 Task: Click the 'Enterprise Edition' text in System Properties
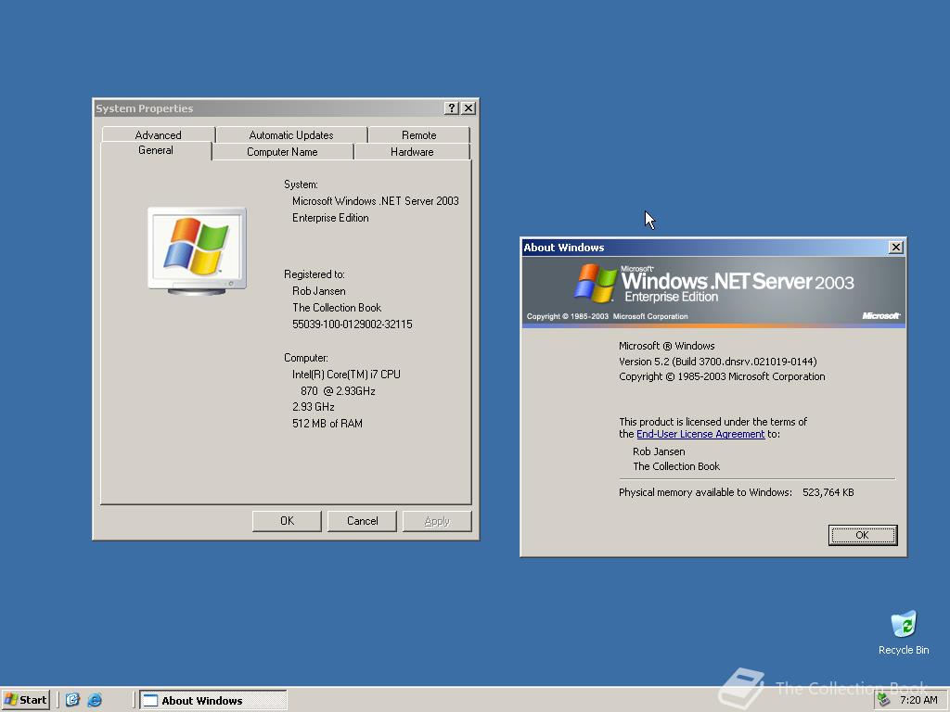pos(330,218)
